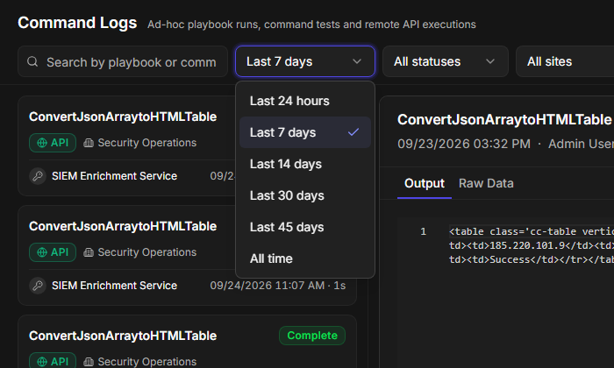Open first ConvertJsonArraytoHTMLTable log card title
The image size is (614, 368).
tap(123, 117)
